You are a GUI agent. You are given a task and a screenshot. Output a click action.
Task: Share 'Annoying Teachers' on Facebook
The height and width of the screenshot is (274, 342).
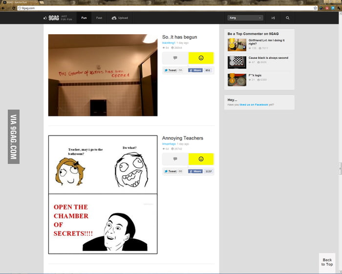pos(195,171)
